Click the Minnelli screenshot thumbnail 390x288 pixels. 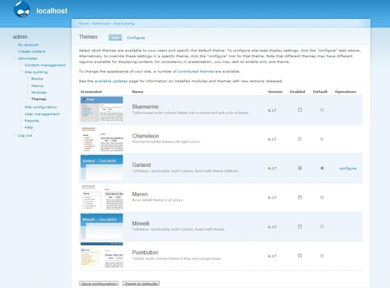(102, 227)
